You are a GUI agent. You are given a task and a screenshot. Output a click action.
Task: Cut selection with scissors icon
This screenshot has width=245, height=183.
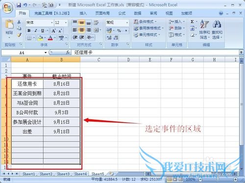[x=19, y=22]
